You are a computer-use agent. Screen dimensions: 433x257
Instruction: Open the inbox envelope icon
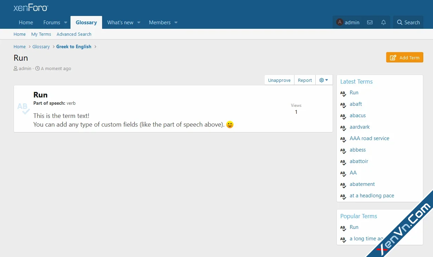pyautogui.click(x=370, y=23)
